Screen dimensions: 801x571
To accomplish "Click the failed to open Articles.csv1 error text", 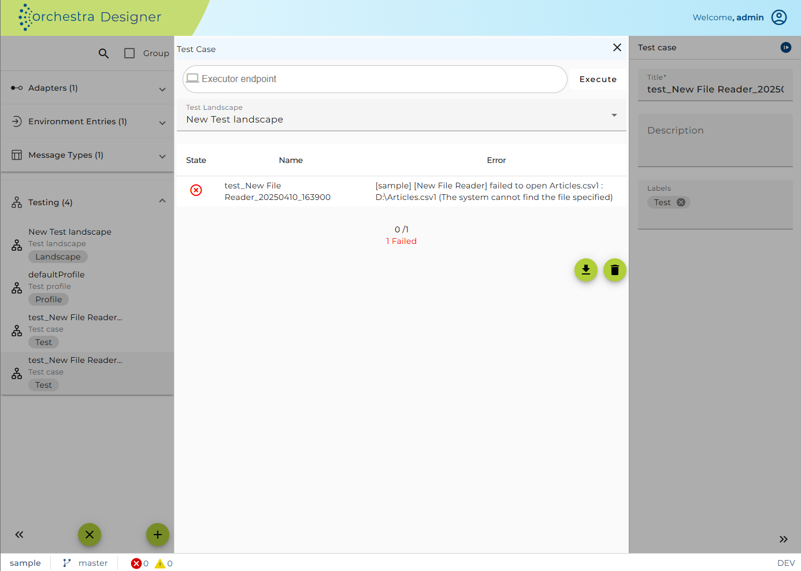I will point(494,191).
